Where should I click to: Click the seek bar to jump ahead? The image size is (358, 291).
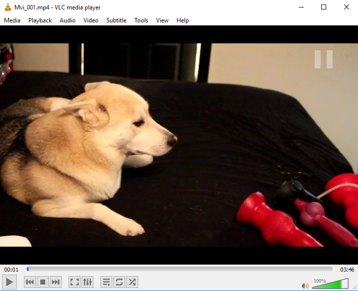click(x=179, y=269)
